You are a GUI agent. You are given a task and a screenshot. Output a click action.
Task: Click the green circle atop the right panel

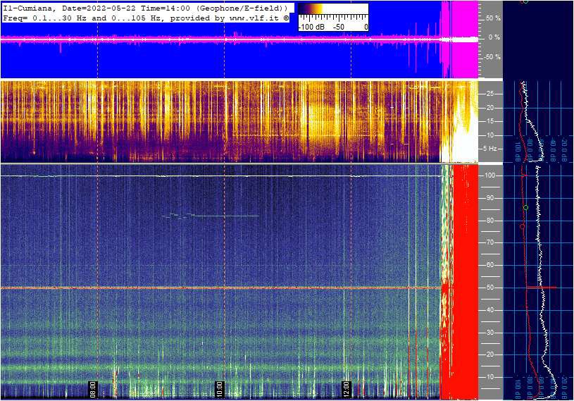(x=525, y=1)
